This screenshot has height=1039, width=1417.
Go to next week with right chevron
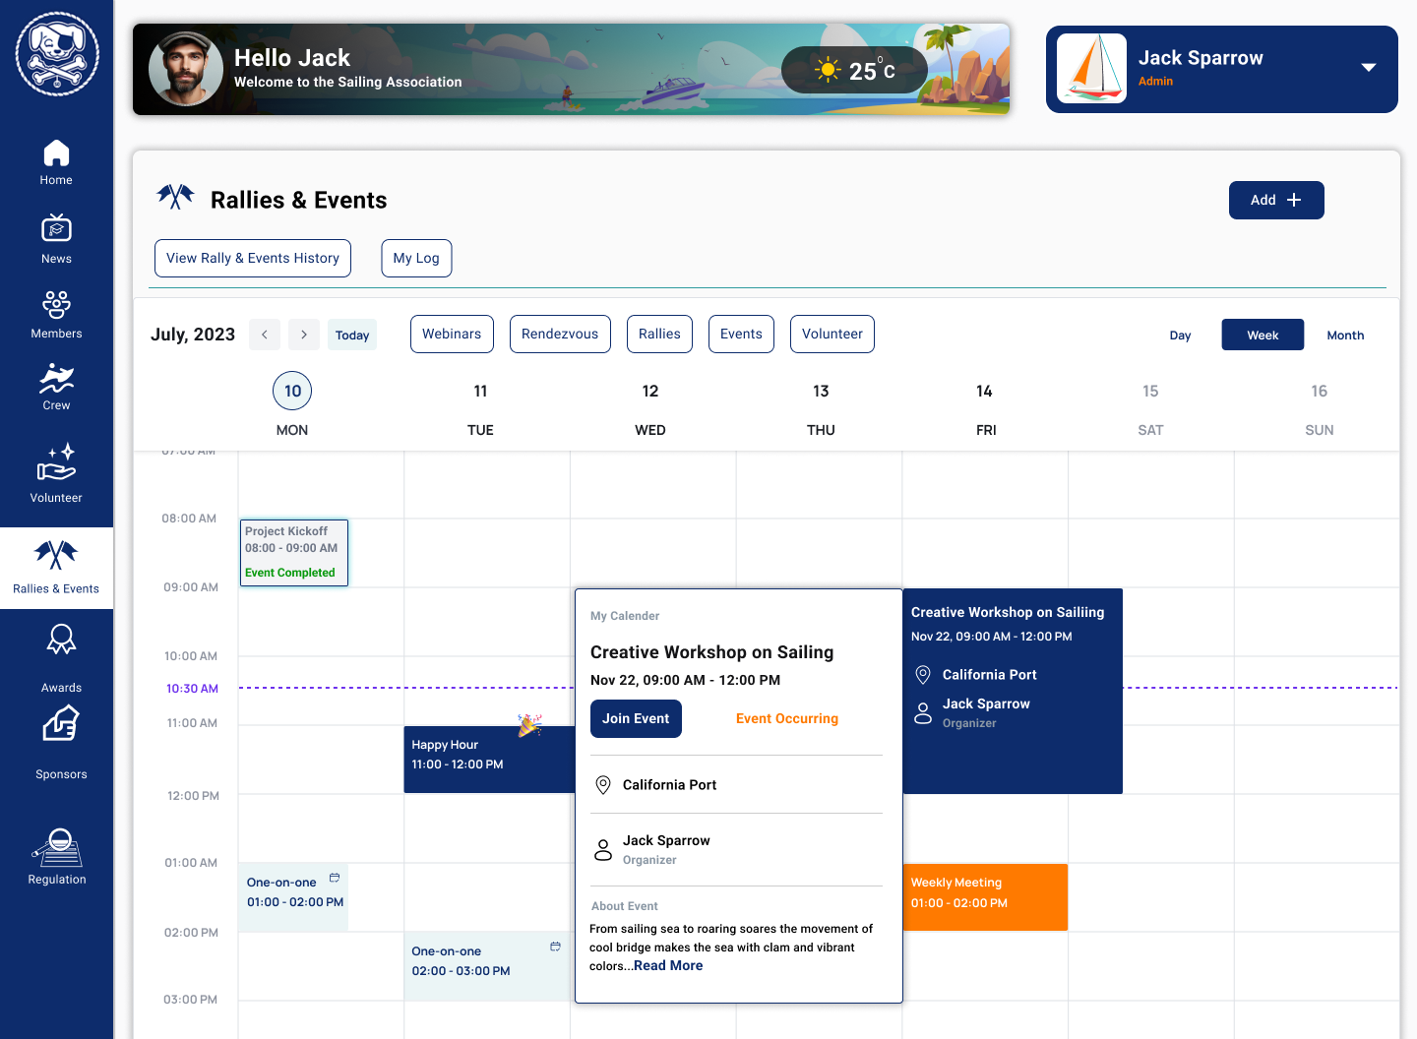click(304, 335)
